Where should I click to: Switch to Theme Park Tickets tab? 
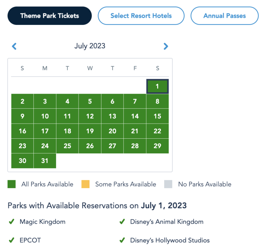pyautogui.click(x=50, y=16)
